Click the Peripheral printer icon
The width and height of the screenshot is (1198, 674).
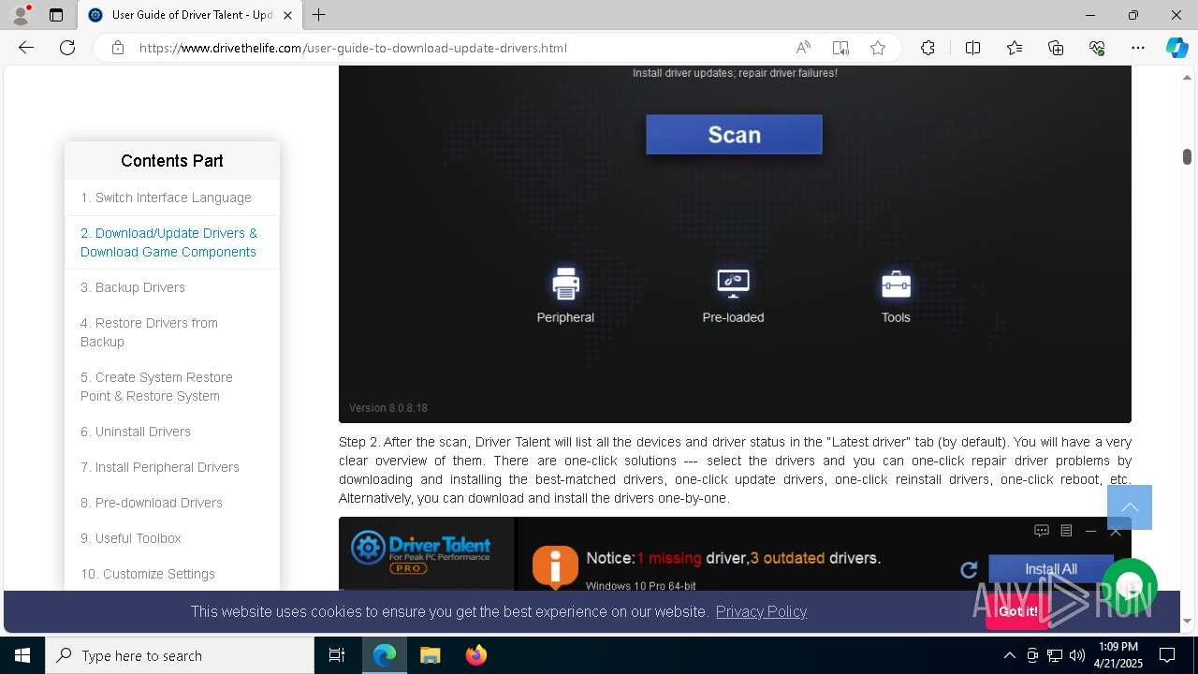click(x=565, y=283)
